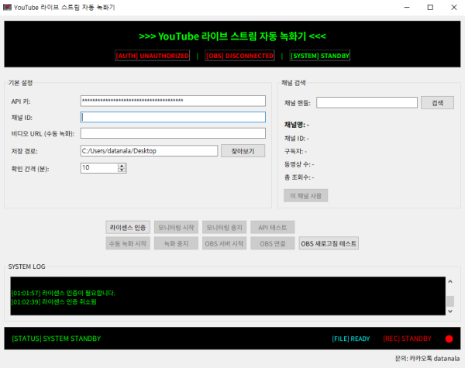465x368 pixels.
Task: Click the 구독자 label in channel info
Action: 295,151
